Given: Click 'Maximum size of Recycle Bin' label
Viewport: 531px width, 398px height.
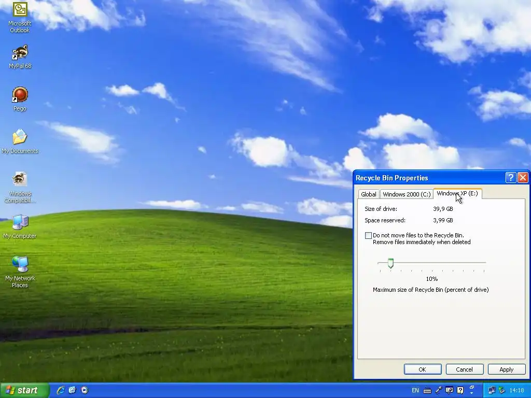Looking at the screenshot, I should point(431,290).
